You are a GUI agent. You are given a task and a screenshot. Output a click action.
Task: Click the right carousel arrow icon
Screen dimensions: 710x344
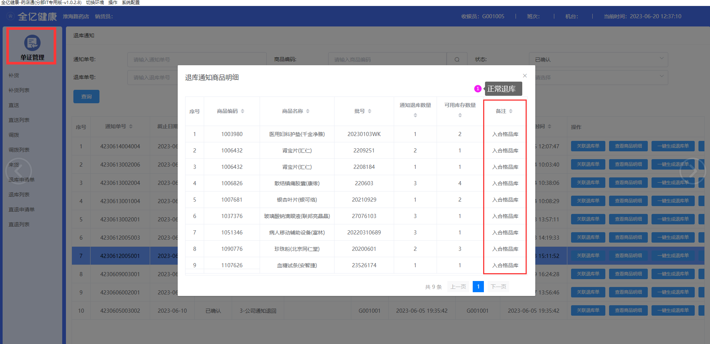(x=692, y=171)
